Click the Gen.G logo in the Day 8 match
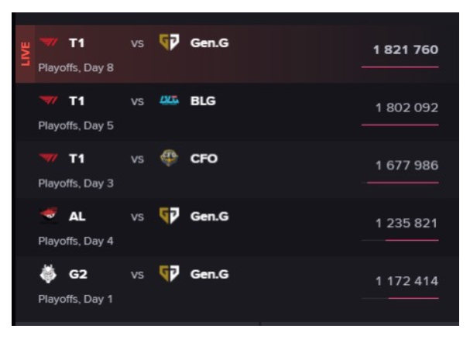470x339 pixels. pos(169,43)
